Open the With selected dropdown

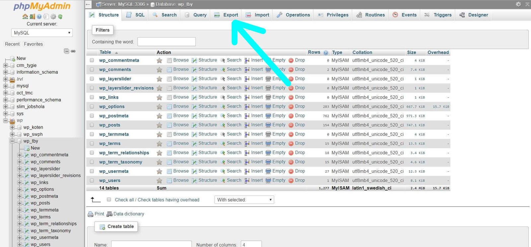click(x=244, y=200)
